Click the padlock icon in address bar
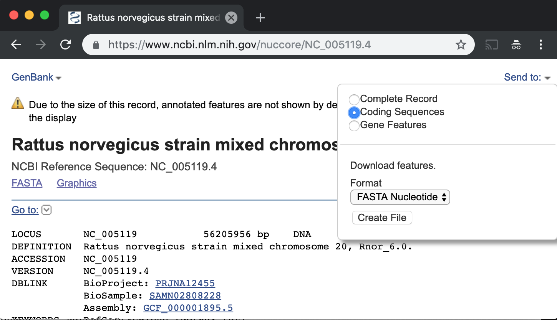The height and width of the screenshot is (320, 557). pos(96,45)
